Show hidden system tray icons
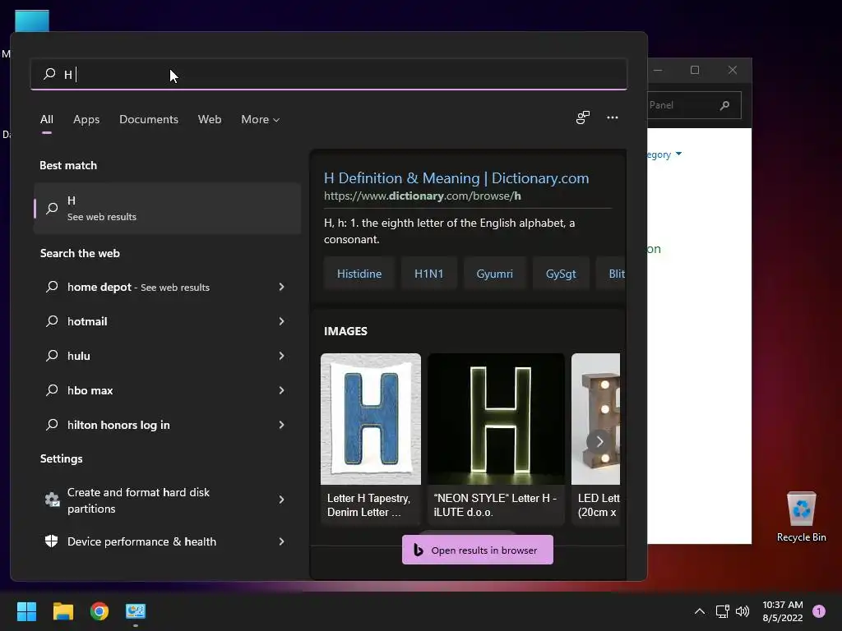 click(x=699, y=611)
